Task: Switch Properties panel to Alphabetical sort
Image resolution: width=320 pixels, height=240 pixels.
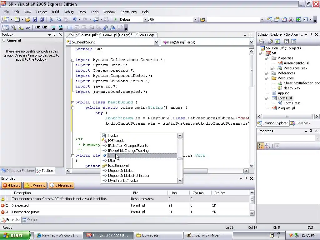Action: [x=268, y=146]
